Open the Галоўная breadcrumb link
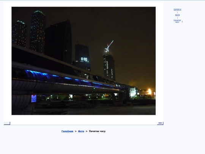The height and width of the screenshot is (154, 205). pyautogui.click(x=67, y=131)
